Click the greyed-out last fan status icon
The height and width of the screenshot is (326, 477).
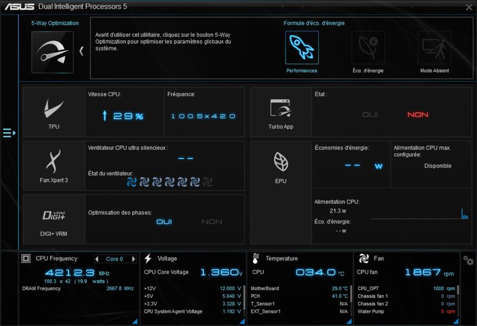pyautogui.click(x=207, y=182)
